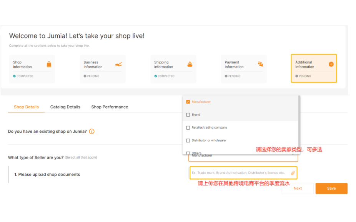
Task: Click the plus icon on Additional Information
Action: pyautogui.click(x=331, y=64)
